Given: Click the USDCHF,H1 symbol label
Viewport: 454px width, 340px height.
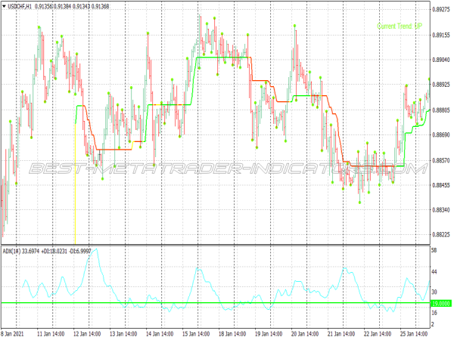Looking at the screenshot, I should 20,6.
